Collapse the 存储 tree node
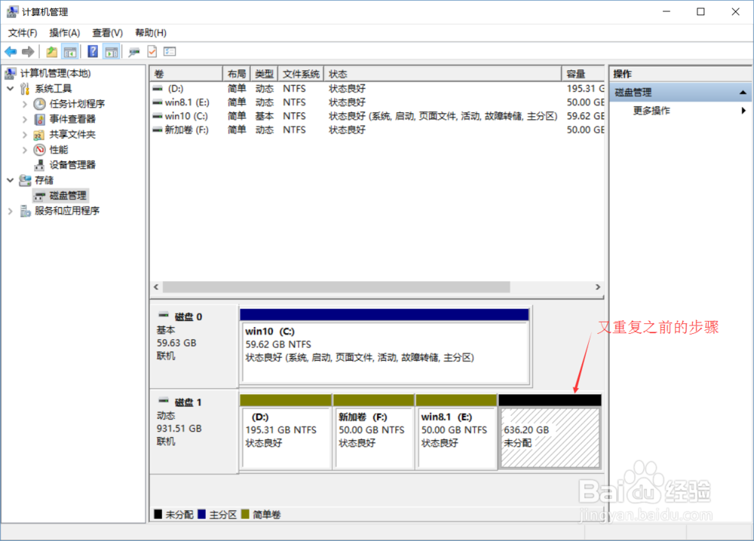The height and width of the screenshot is (541, 754). coord(10,180)
